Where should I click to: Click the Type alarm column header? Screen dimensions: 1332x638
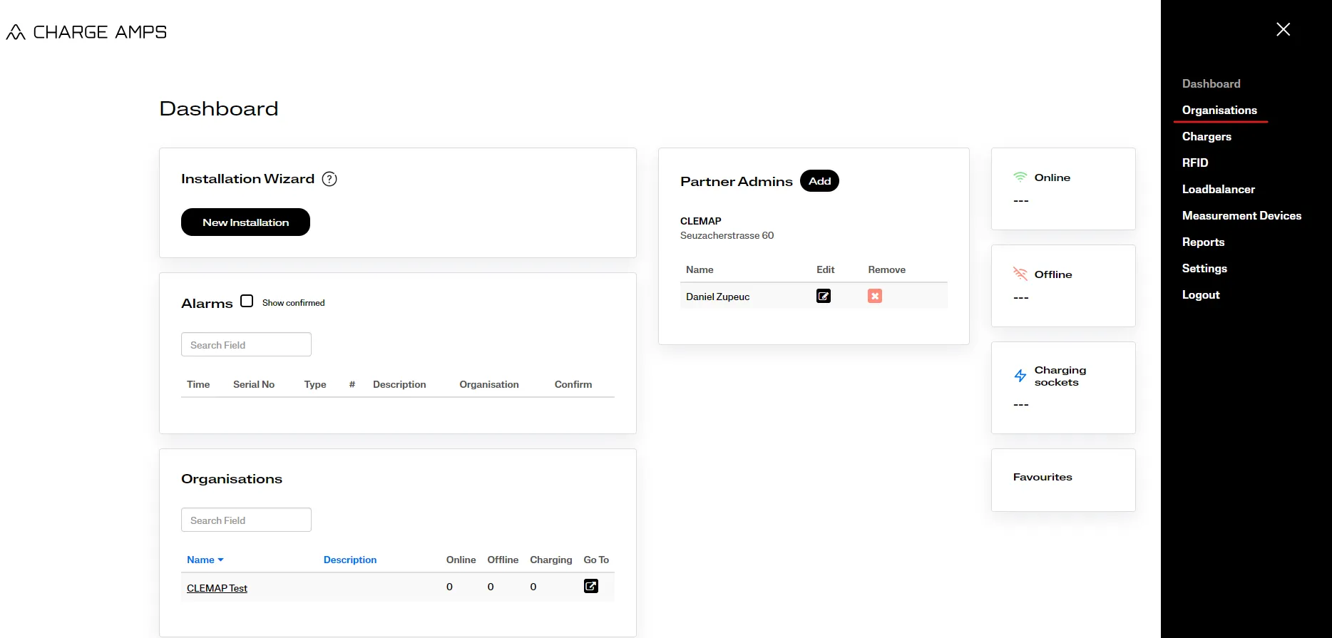[315, 384]
